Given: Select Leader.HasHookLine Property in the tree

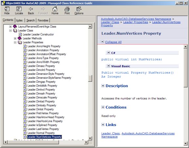Looking at the screenshot, I should [x=45, y=121].
